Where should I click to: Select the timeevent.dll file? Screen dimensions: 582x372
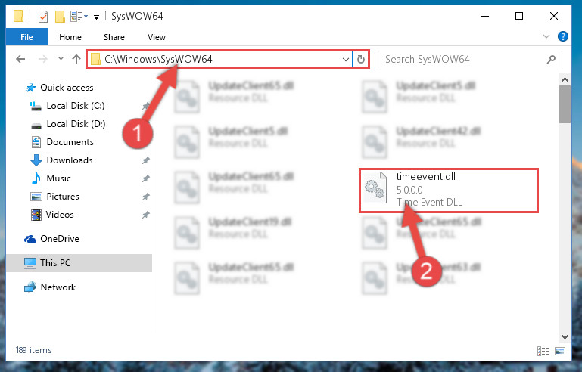coord(448,191)
